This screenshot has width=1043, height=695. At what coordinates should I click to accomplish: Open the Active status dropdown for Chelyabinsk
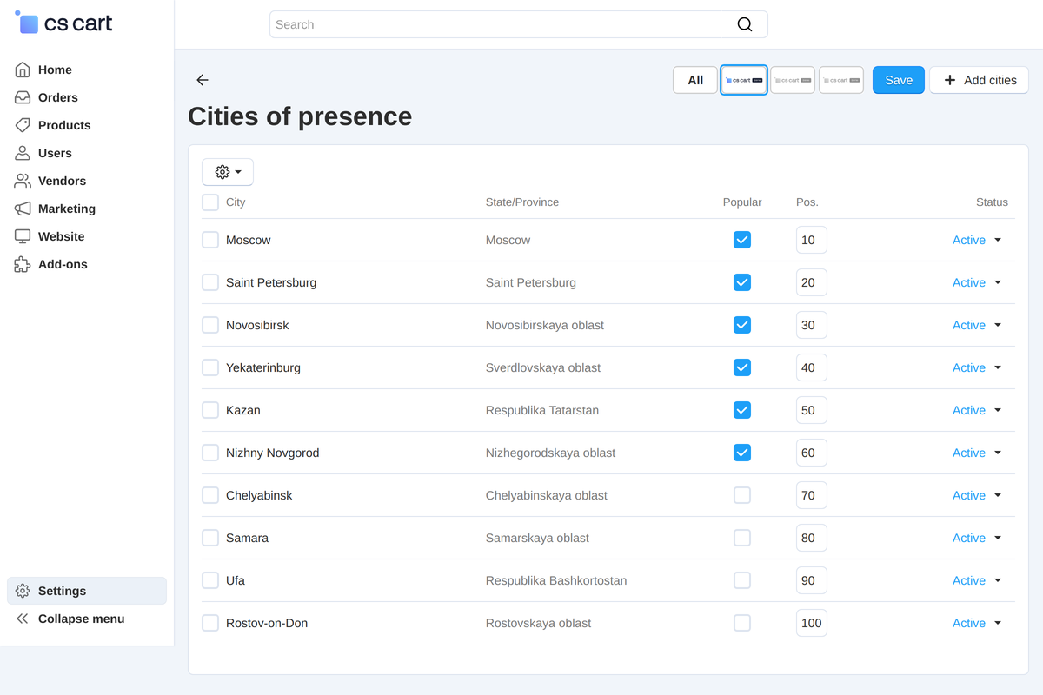click(977, 495)
